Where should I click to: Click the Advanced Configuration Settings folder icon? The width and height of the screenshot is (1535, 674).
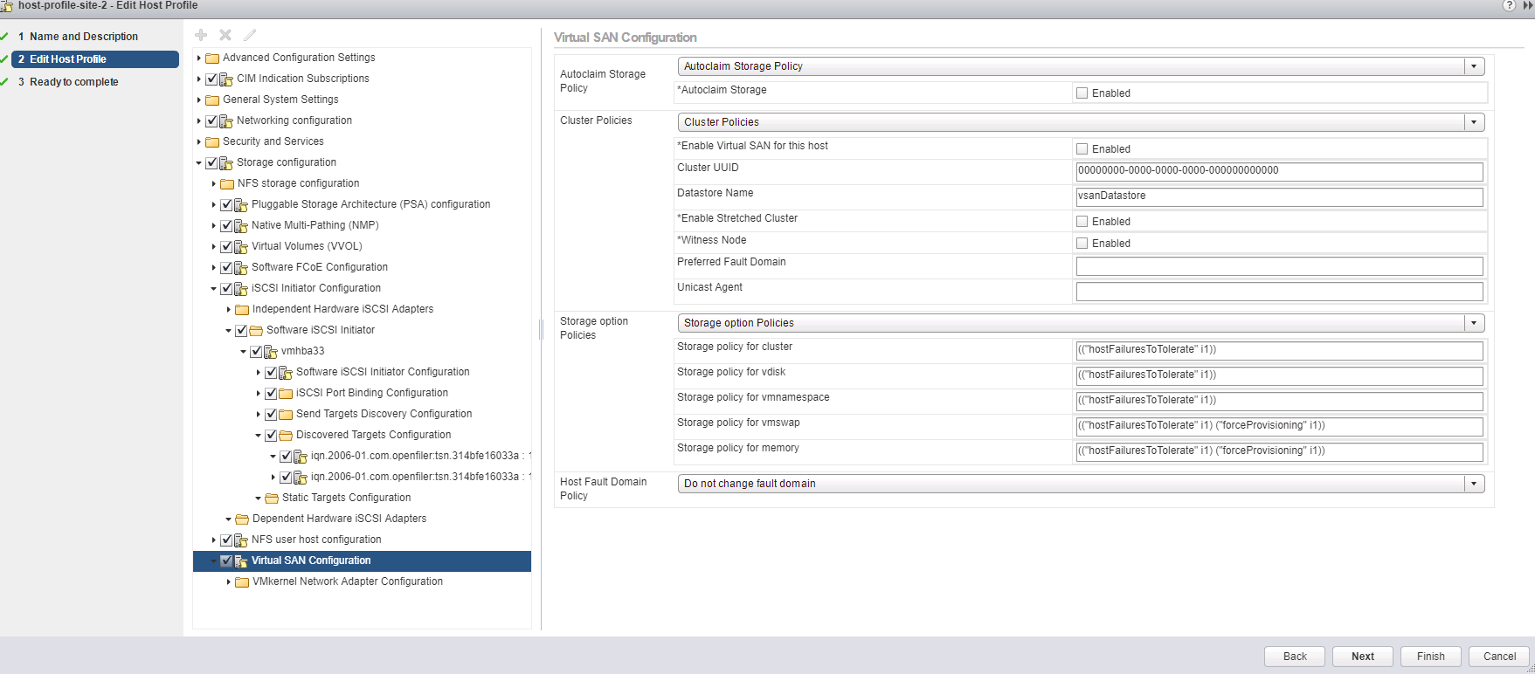pyautogui.click(x=212, y=58)
